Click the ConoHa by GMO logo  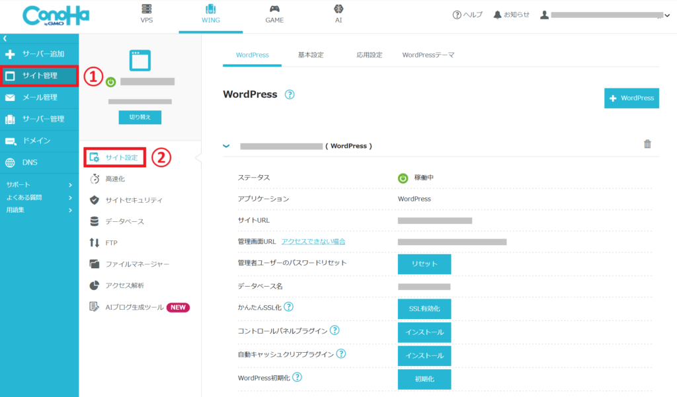click(x=56, y=16)
